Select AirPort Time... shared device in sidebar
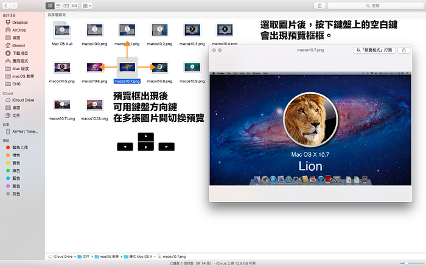This screenshot has height=267, width=426. pos(24,132)
